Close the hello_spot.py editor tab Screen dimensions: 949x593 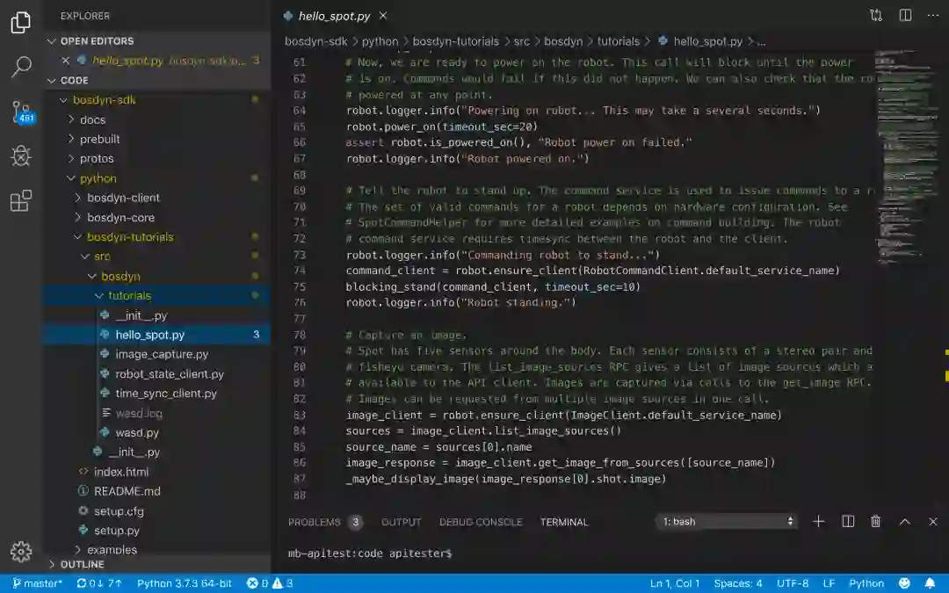click(383, 16)
